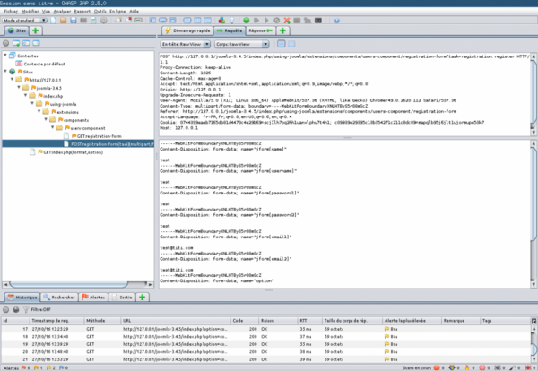Open the Options gear icon in toolbar
This screenshot has width=538, height=371.
pyautogui.click(x=104, y=21)
